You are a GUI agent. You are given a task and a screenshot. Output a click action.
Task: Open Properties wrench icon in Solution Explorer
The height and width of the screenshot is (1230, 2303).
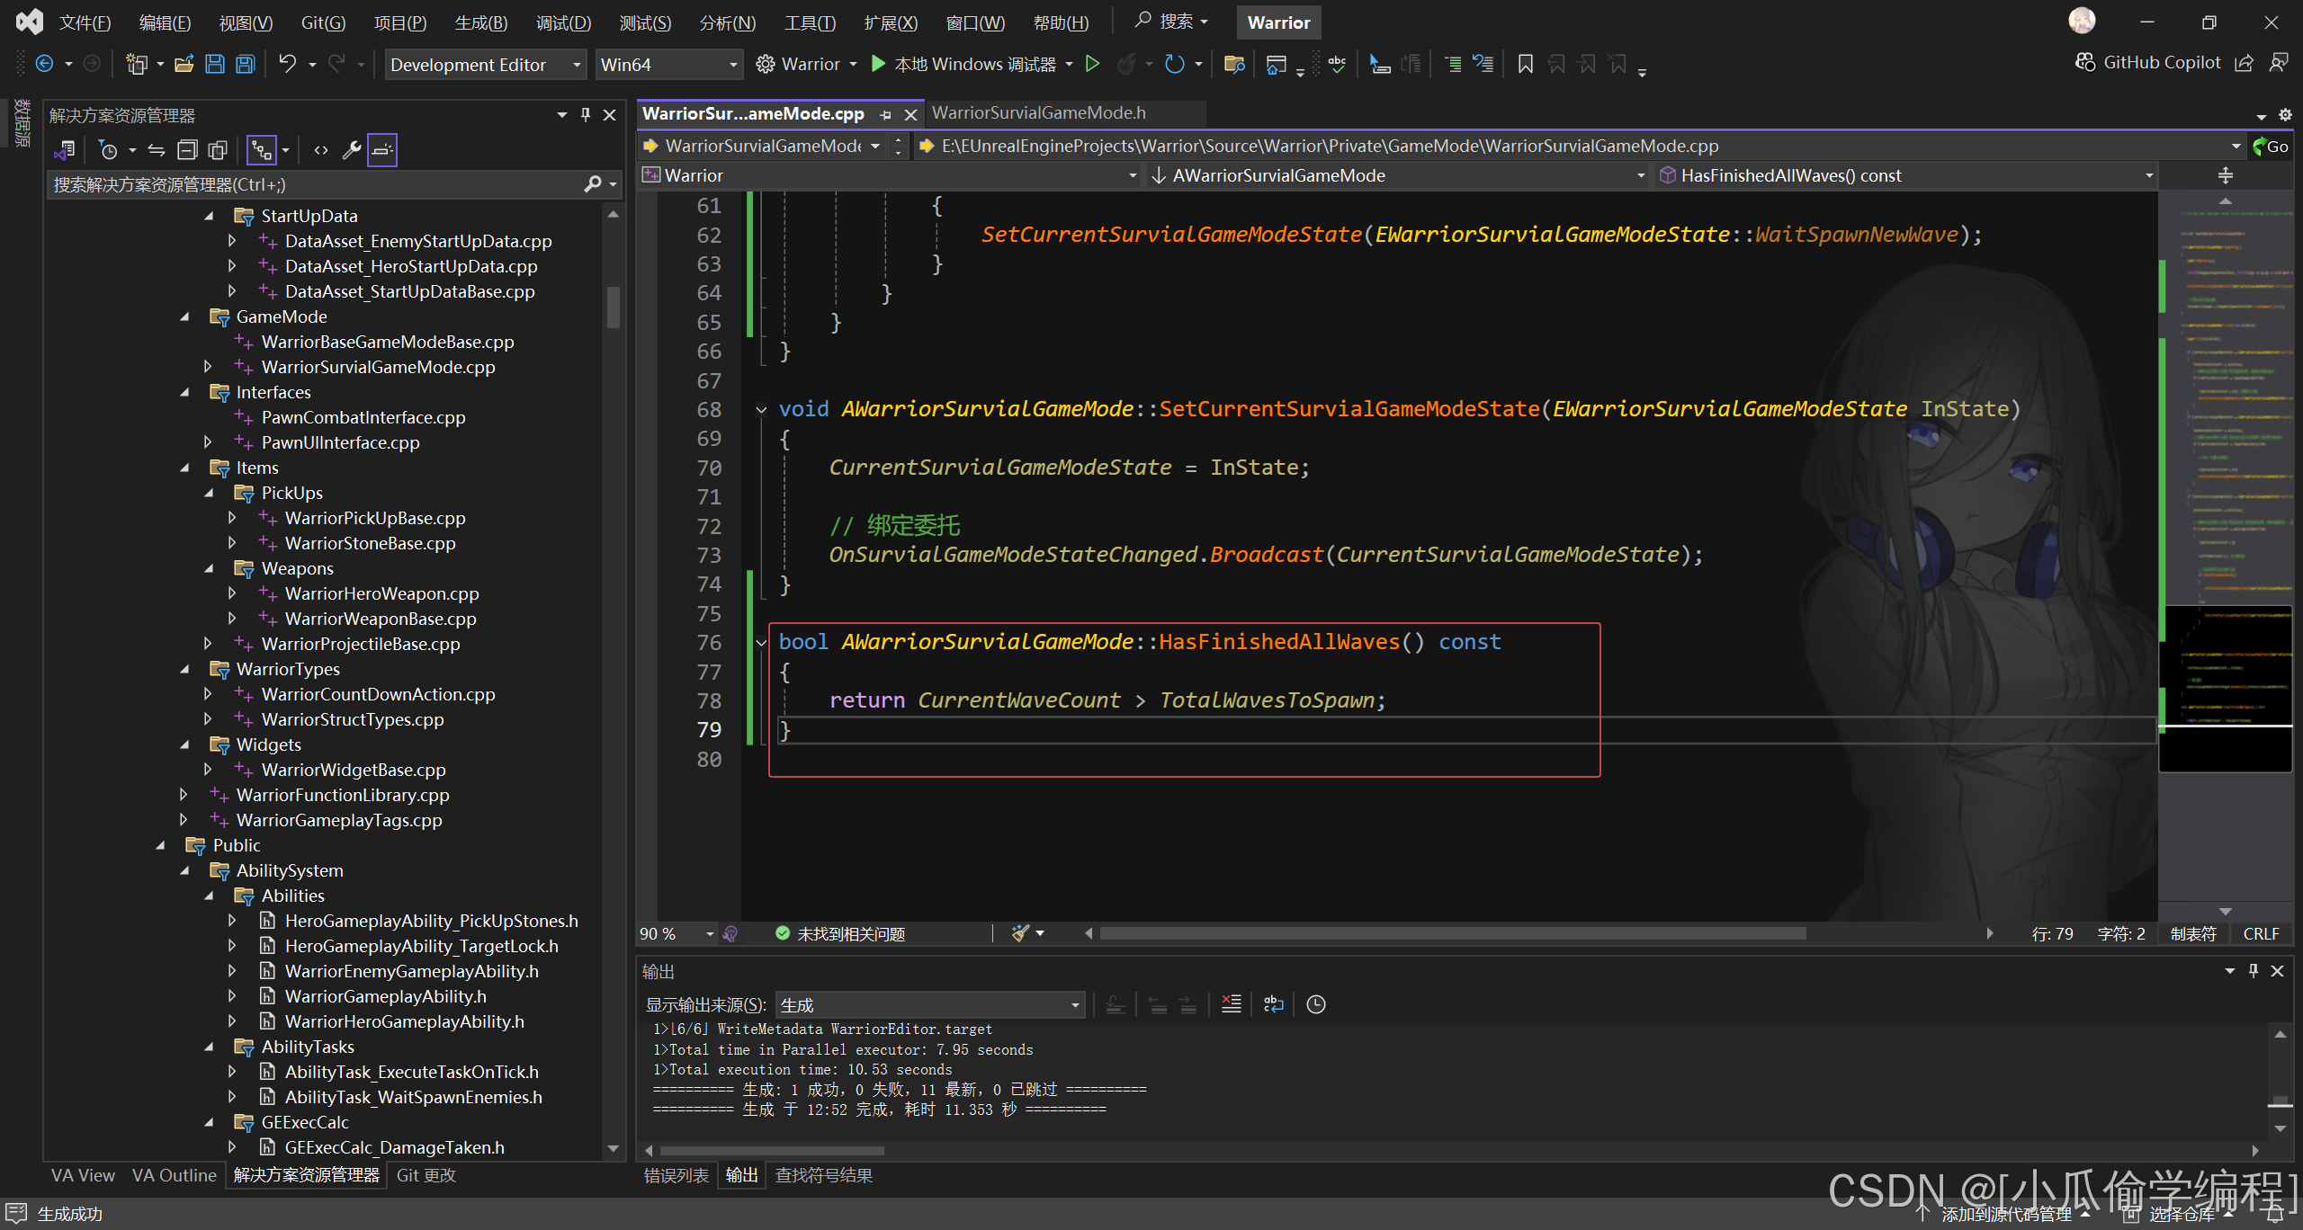pos(351,150)
